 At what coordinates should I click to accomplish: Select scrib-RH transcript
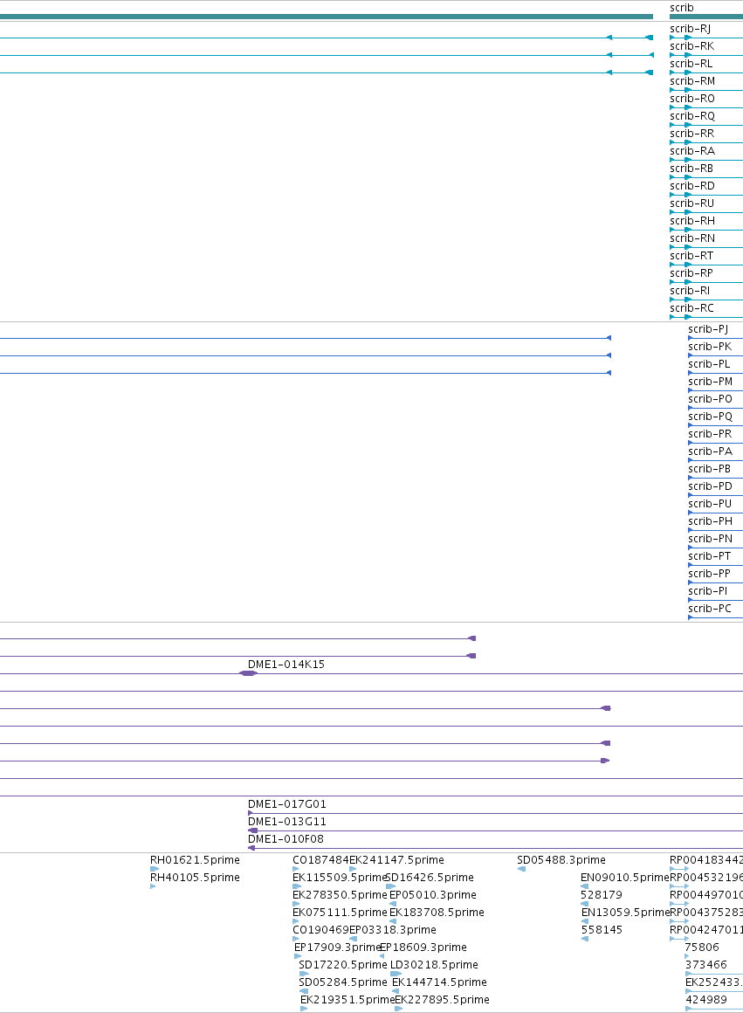click(x=692, y=220)
